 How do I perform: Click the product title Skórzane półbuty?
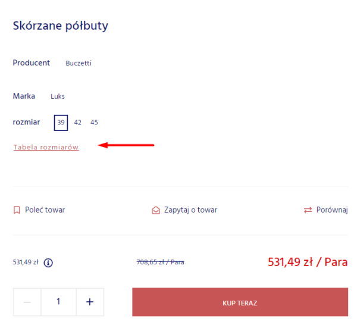coord(60,26)
